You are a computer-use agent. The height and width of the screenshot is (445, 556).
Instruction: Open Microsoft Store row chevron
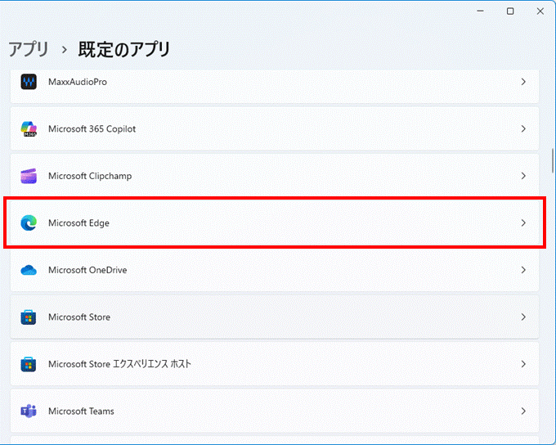(x=523, y=317)
